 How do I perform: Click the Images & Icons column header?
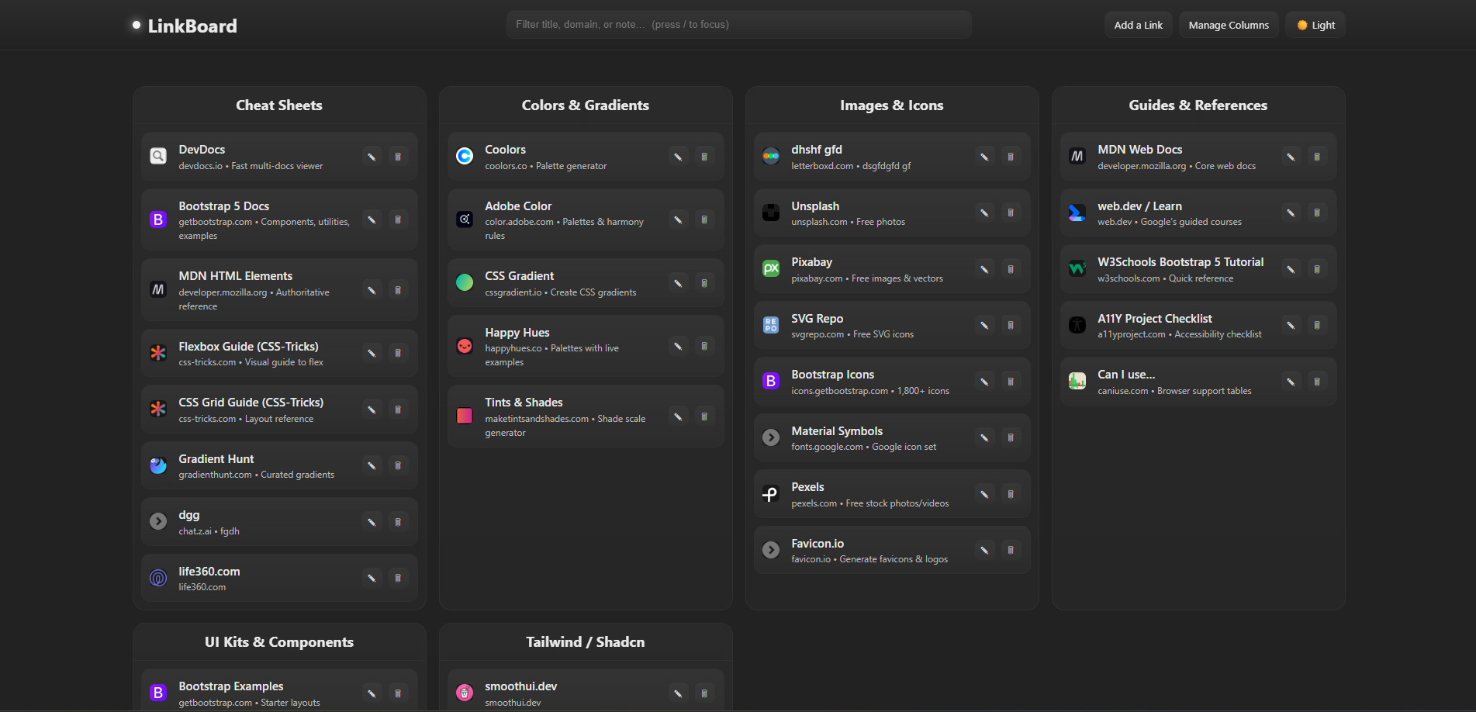pos(892,105)
